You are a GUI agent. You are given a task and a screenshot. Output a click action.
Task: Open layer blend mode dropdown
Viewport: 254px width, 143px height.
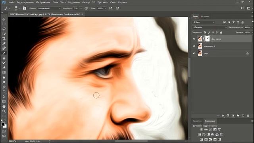[x=210, y=27]
